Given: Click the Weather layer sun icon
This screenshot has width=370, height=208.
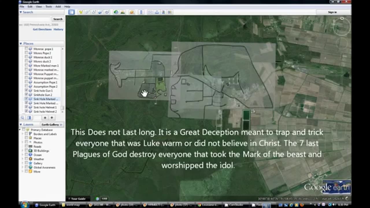Looking at the screenshot, I should point(31,159).
